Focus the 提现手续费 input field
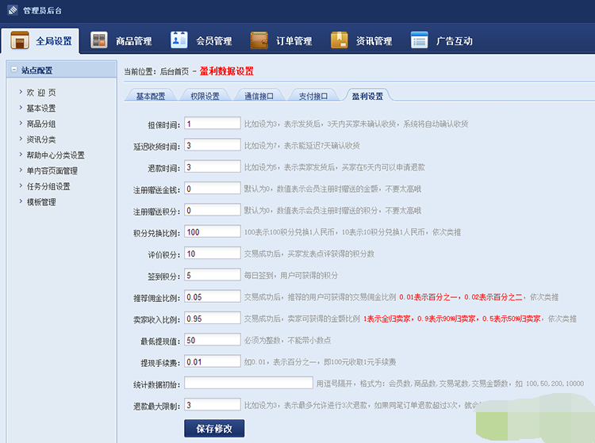 (213, 361)
